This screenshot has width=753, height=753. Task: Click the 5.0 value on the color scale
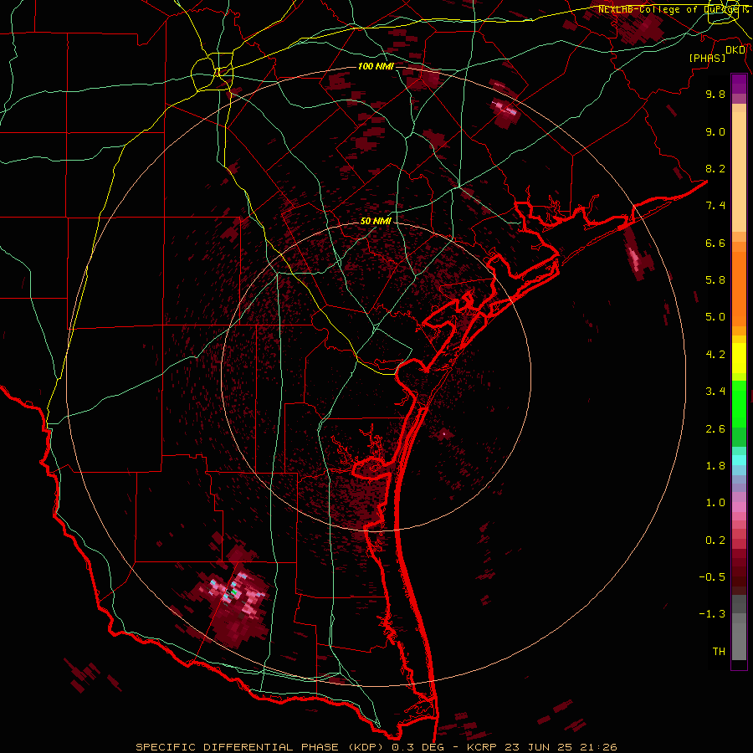point(715,317)
